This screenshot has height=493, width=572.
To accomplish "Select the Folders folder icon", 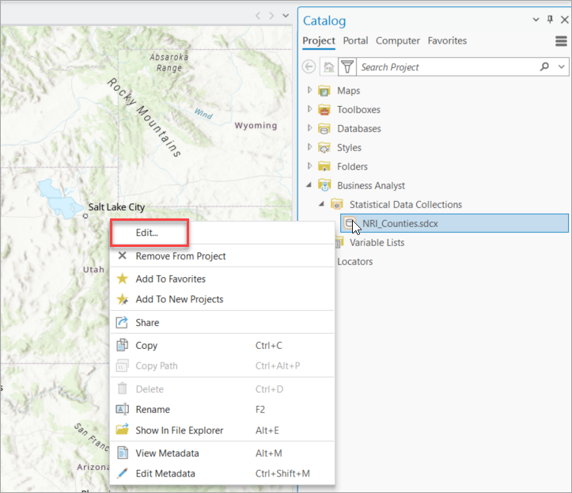I will 324,166.
